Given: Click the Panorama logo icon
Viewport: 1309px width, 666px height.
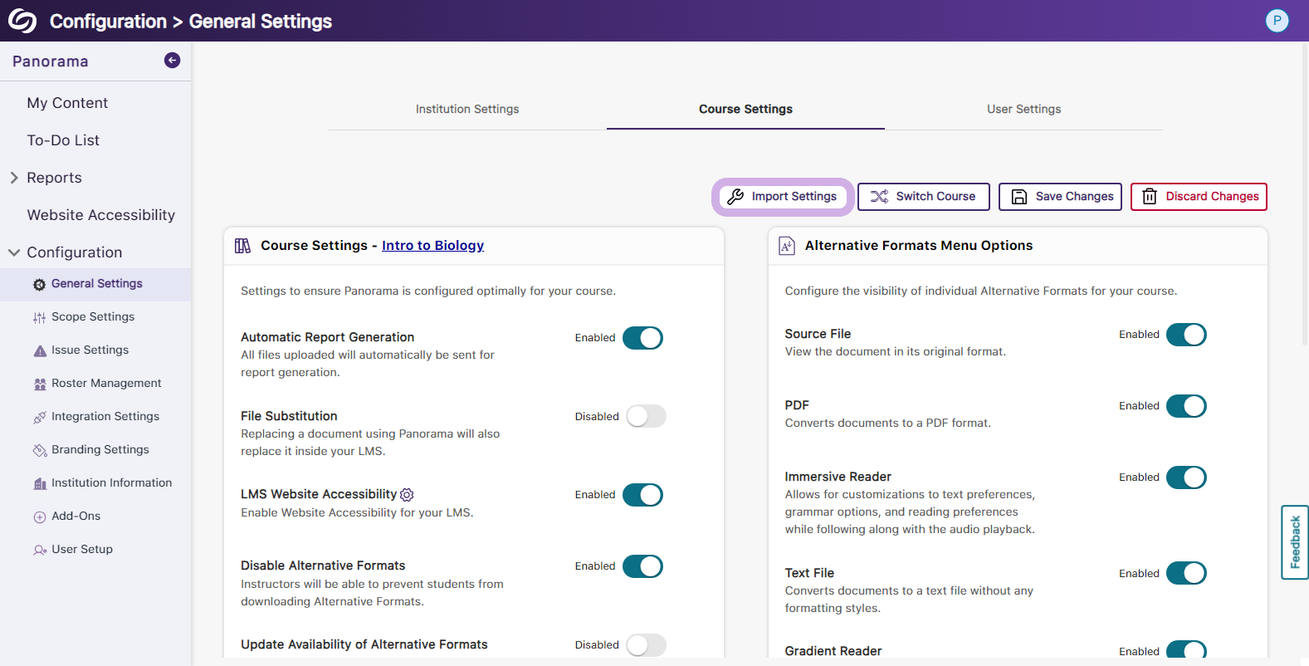Looking at the screenshot, I should pos(22,21).
